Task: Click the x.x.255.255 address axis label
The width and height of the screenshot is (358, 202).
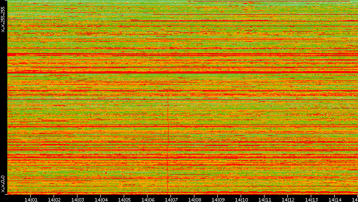Action: coord(3,19)
